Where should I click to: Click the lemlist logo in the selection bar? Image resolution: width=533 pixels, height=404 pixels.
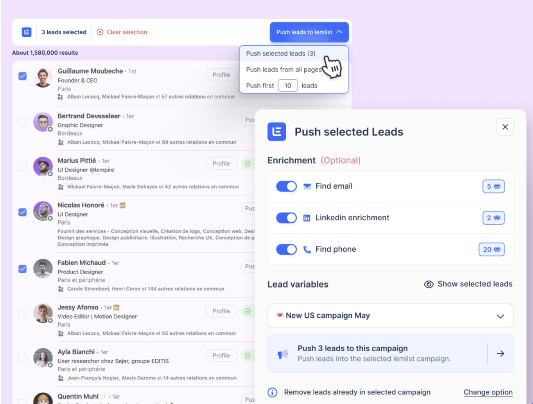pos(27,32)
